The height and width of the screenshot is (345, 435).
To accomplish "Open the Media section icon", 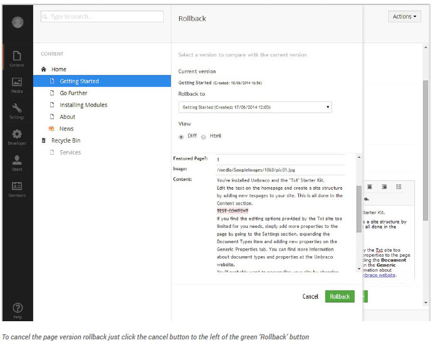I will [x=17, y=85].
